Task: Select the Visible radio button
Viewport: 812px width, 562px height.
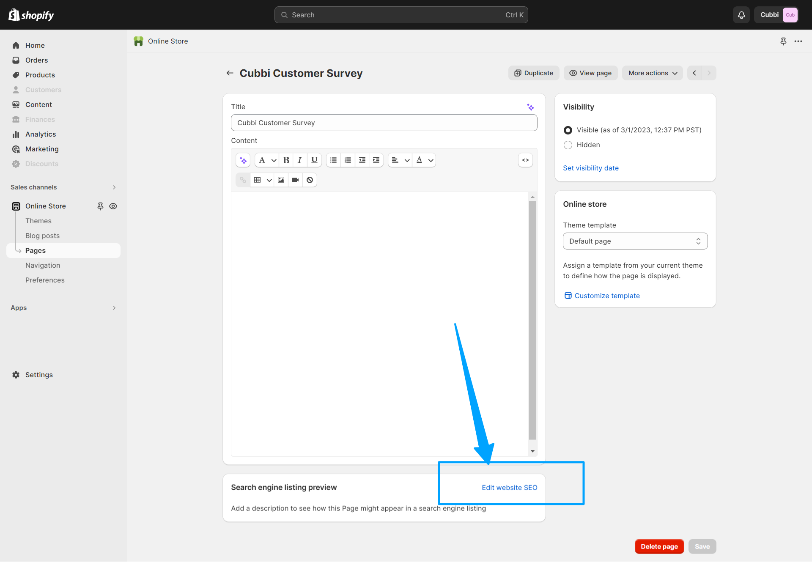Action: tap(568, 130)
